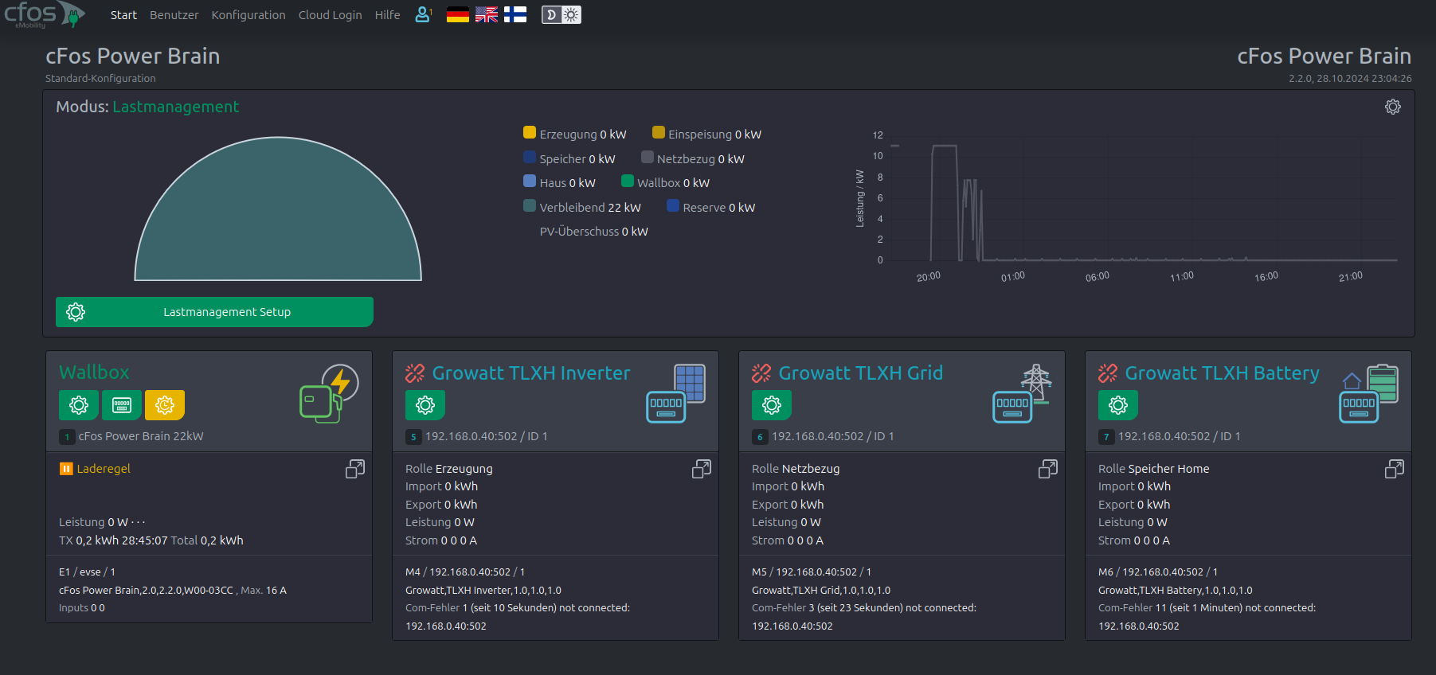This screenshot has height=675, width=1436.
Task: Click the Laderegel pause icon
Action: click(x=66, y=469)
